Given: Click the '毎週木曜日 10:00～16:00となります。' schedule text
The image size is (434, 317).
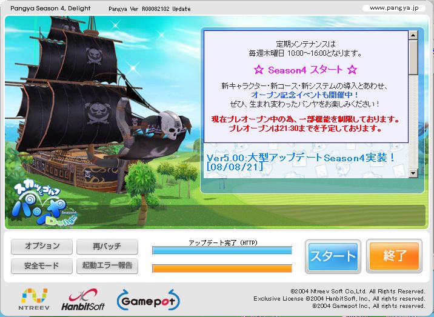Looking at the screenshot, I should click(x=305, y=53).
